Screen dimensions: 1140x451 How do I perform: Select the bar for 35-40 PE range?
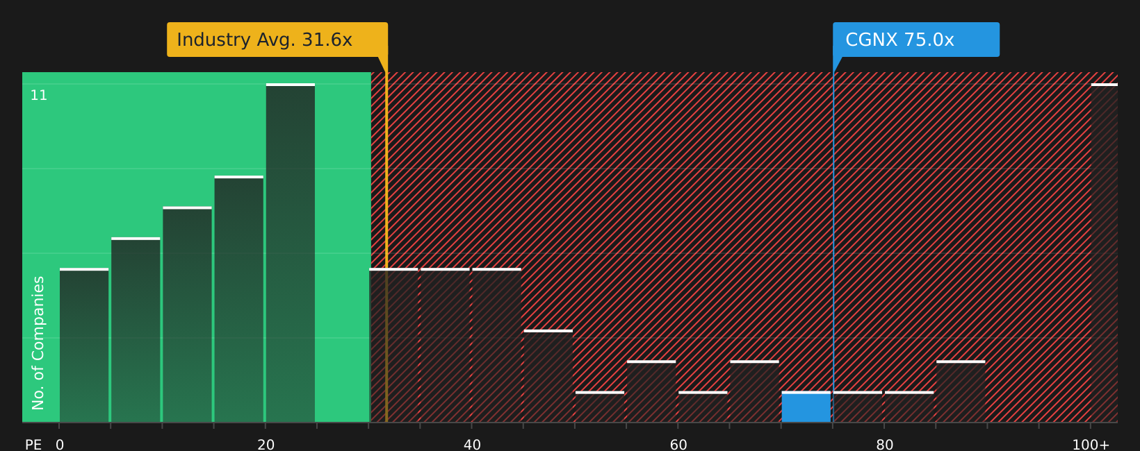(x=445, y=346)
